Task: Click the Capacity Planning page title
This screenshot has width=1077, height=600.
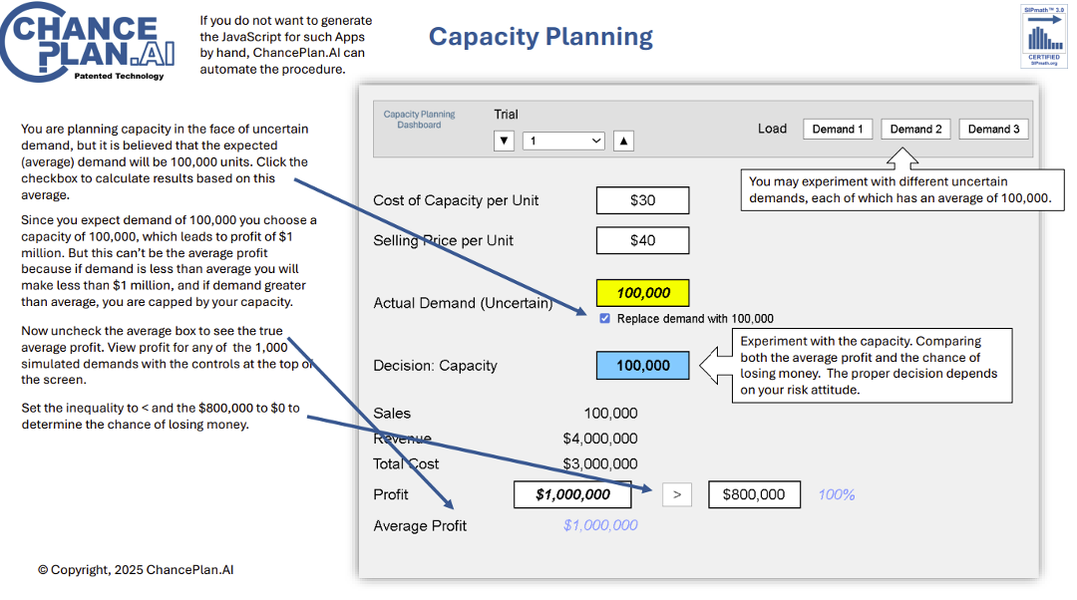Action: point(540,37)
